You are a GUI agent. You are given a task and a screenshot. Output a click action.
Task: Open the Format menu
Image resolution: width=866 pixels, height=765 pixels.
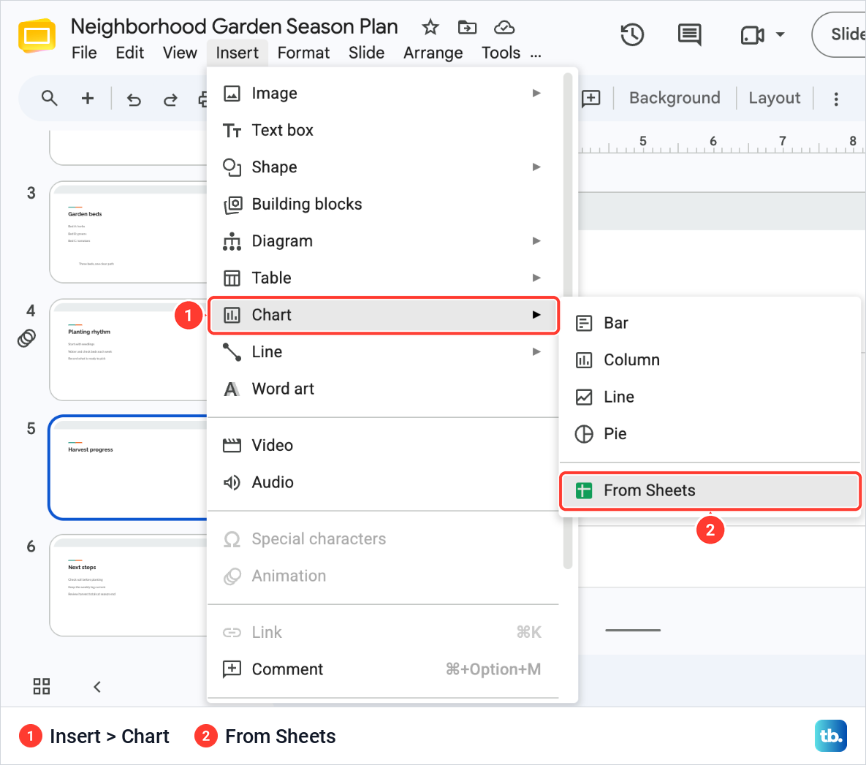[x=303, y=53]
